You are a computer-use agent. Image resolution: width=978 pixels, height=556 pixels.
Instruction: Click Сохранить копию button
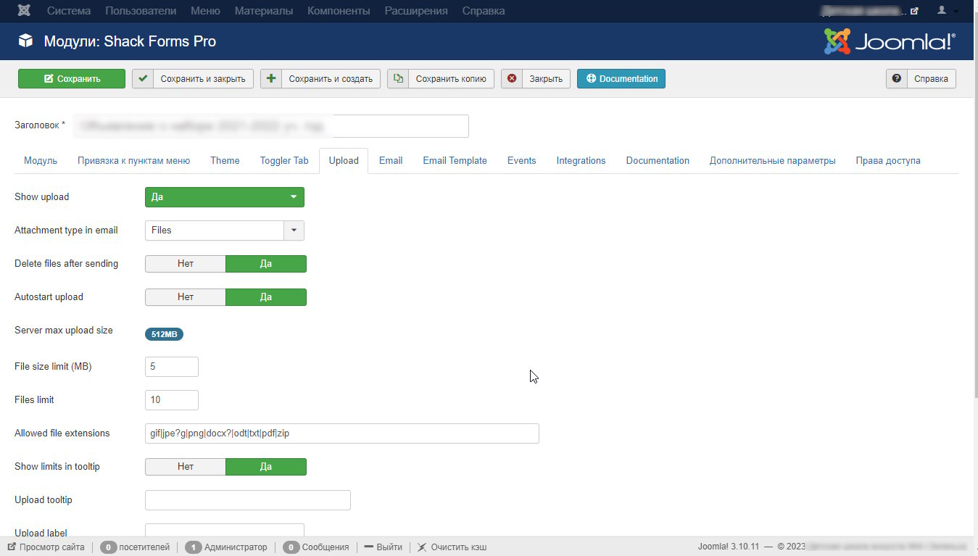[x=441, y=79]
